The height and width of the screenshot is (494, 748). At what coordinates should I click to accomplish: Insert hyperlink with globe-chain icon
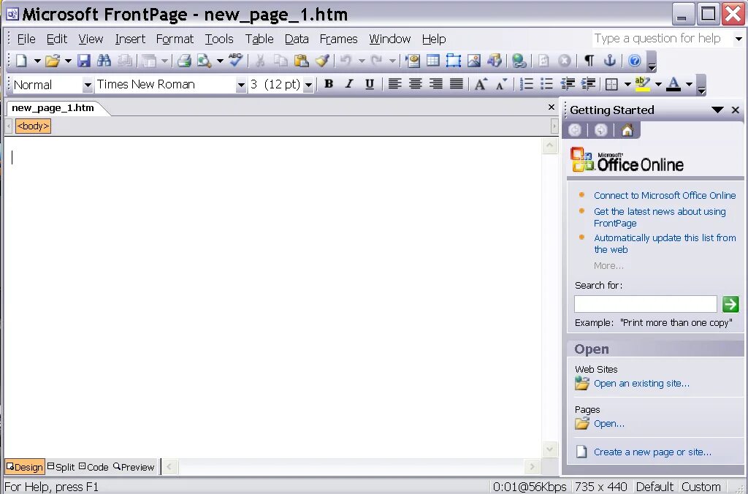pos(519,61)
